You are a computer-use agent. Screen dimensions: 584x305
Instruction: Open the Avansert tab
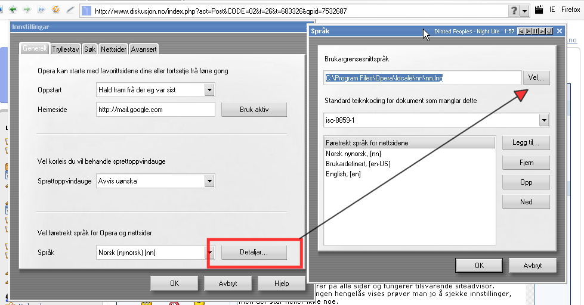[x=144, y=49]
